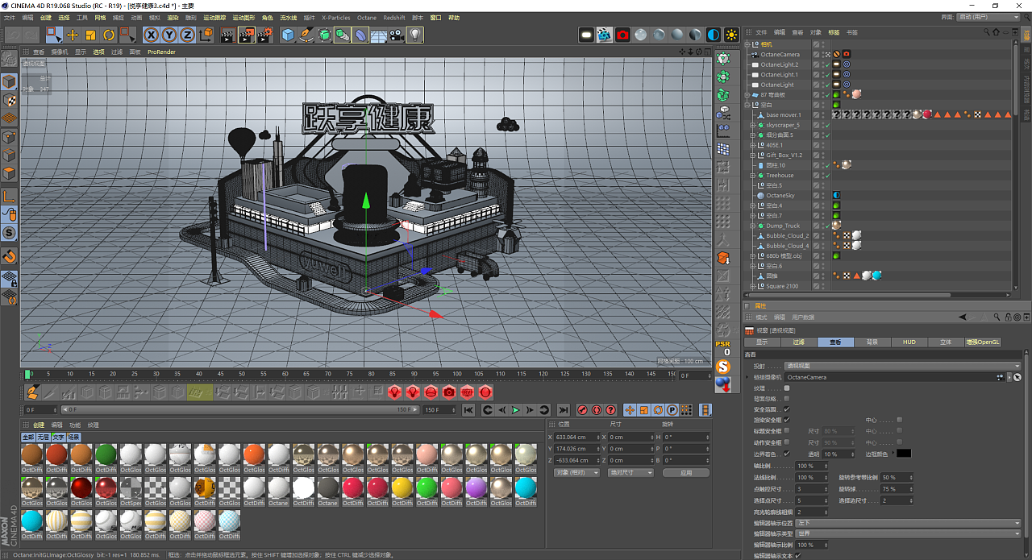1032x560 pixels.
Task: Select the purple material ball
Action: coord(476,487)
